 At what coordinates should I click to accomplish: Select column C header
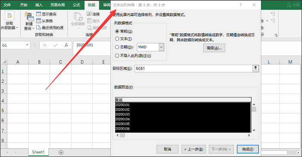click(60, 62)
